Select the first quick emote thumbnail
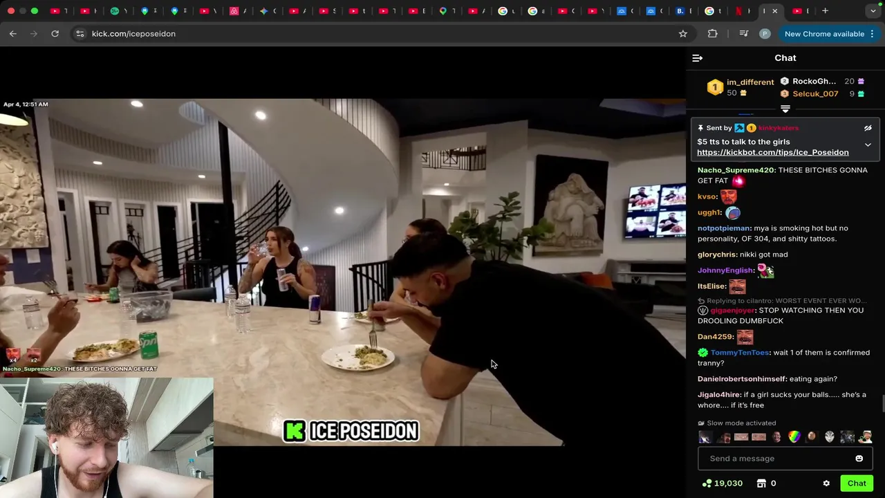Screen dimensions: 885x498 pos(705,437)
